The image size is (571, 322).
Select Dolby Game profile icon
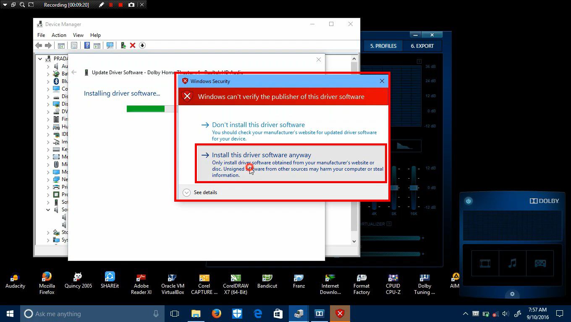[540, 263]
